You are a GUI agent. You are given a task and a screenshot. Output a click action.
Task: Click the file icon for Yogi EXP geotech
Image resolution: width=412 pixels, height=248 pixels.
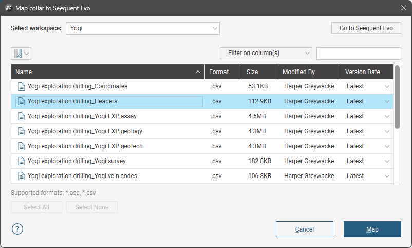coord(21,146)
